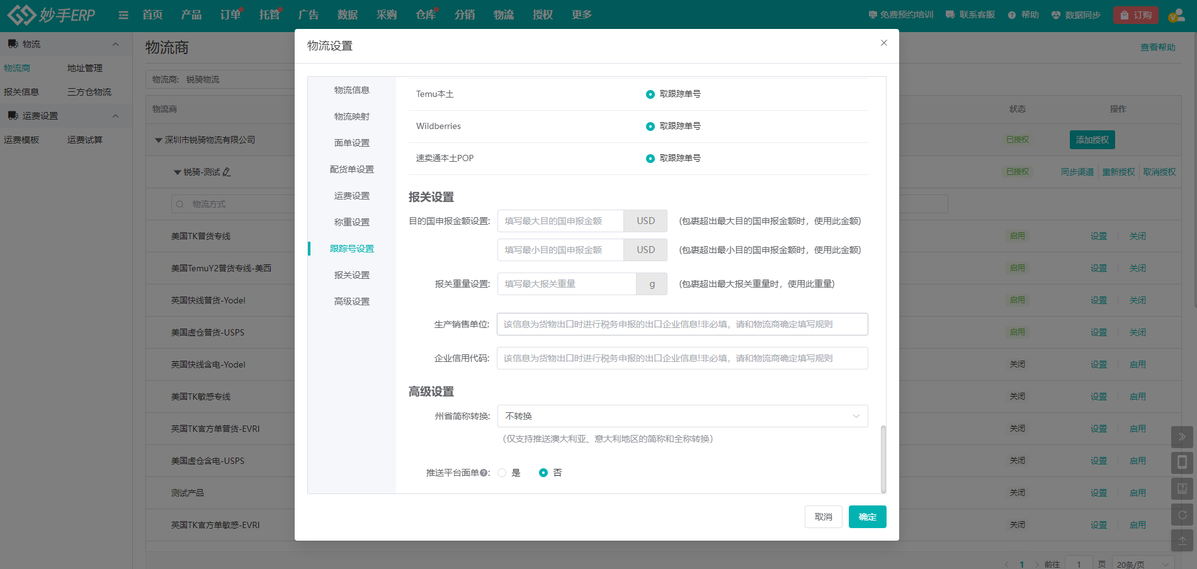Image resolution: width=1197 pixels, height=569 pixels.
Task: Open the 20条/页 page size dropdown
Action: [1132, 564]
